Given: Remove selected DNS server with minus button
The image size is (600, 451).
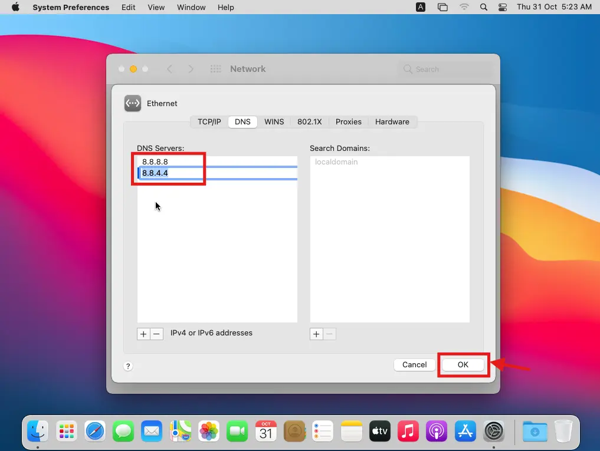Looking at the screenshot, I should pos(156,334).
